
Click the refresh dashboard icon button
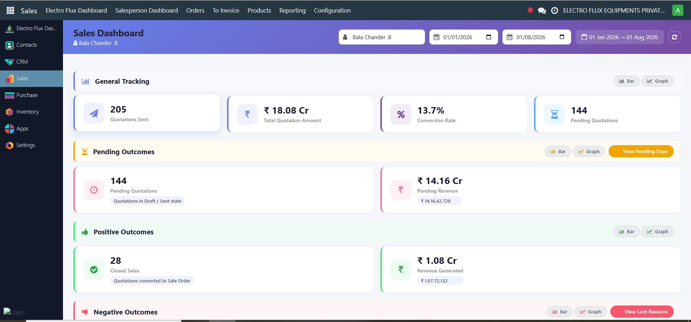(674, 37)
